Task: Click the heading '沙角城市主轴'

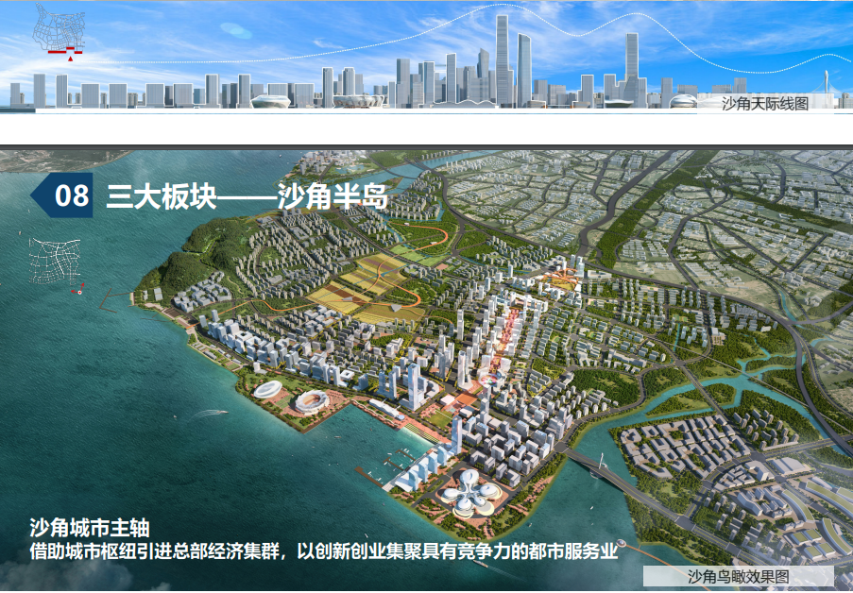Action: pyautogui.click(x=90, y=528)
